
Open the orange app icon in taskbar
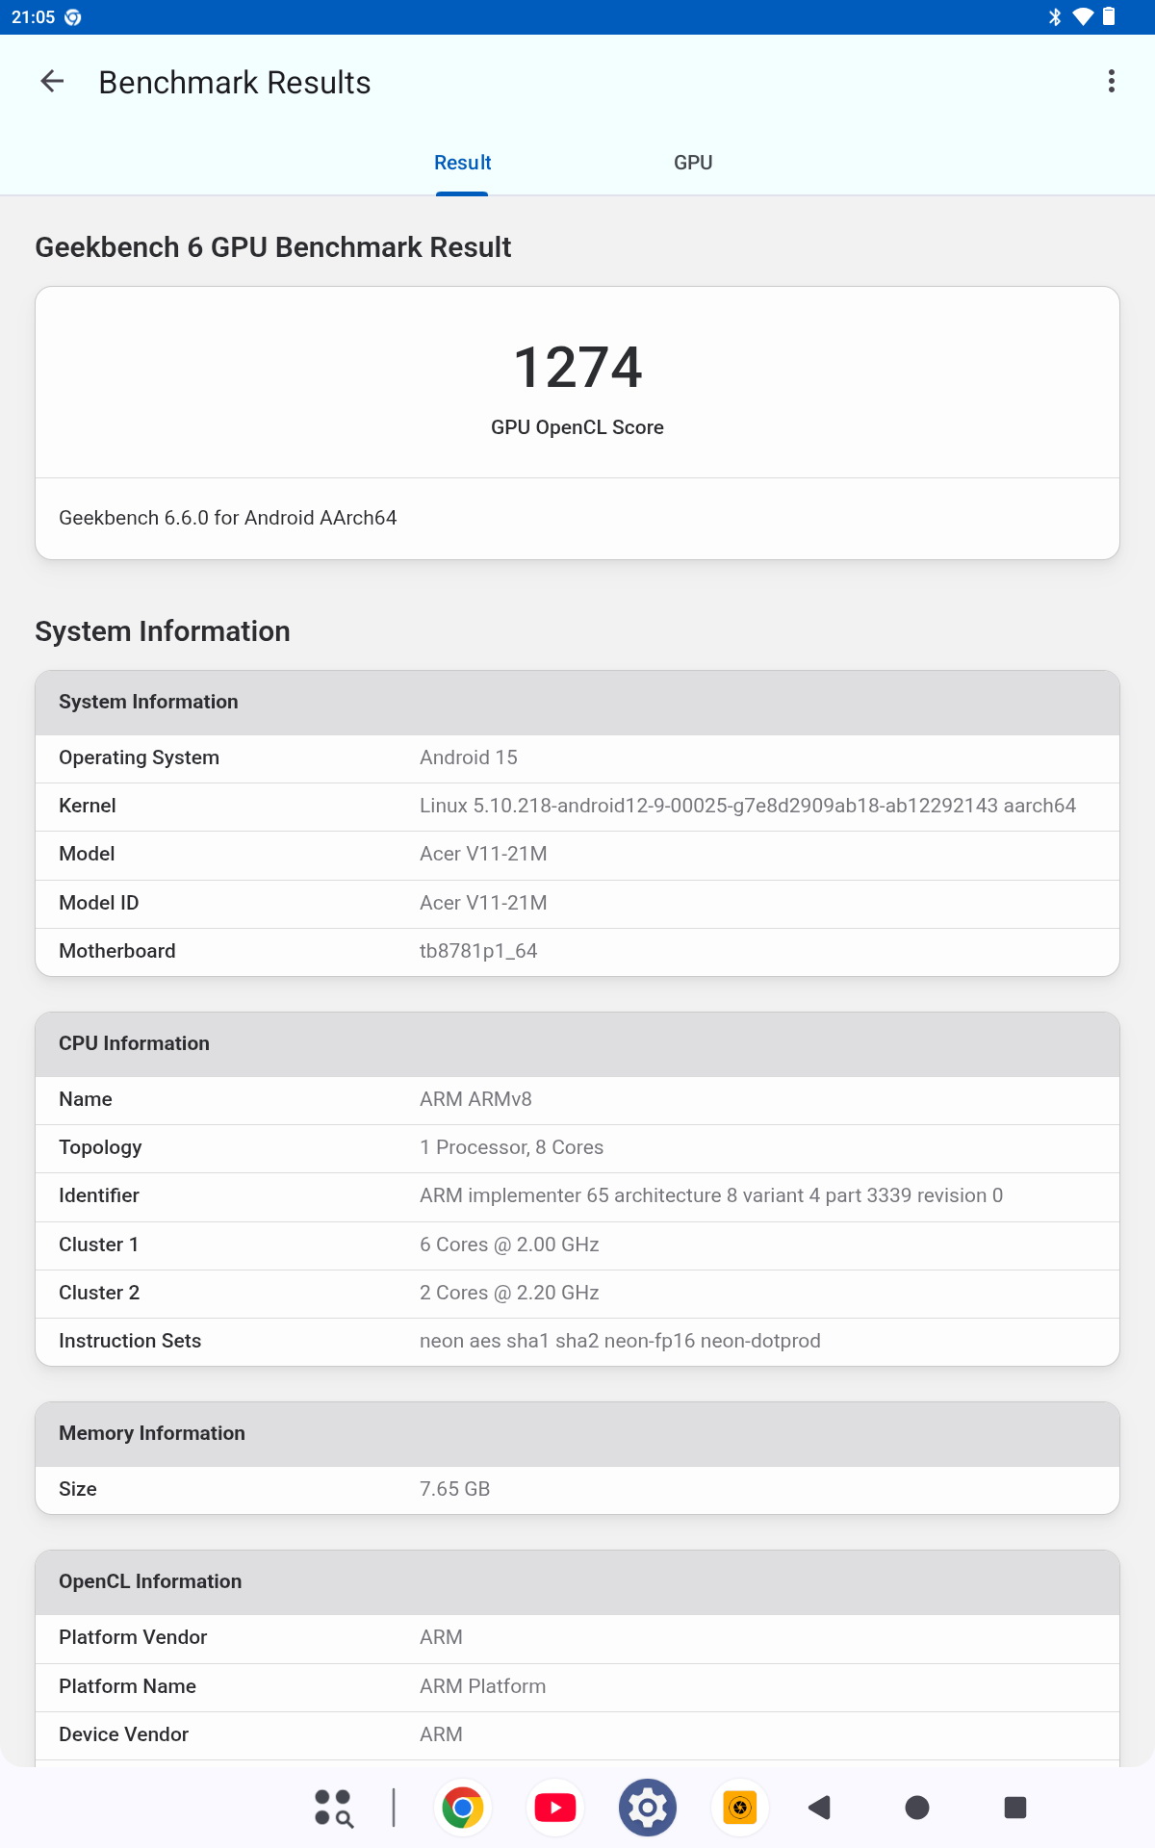coord(740,1809)
